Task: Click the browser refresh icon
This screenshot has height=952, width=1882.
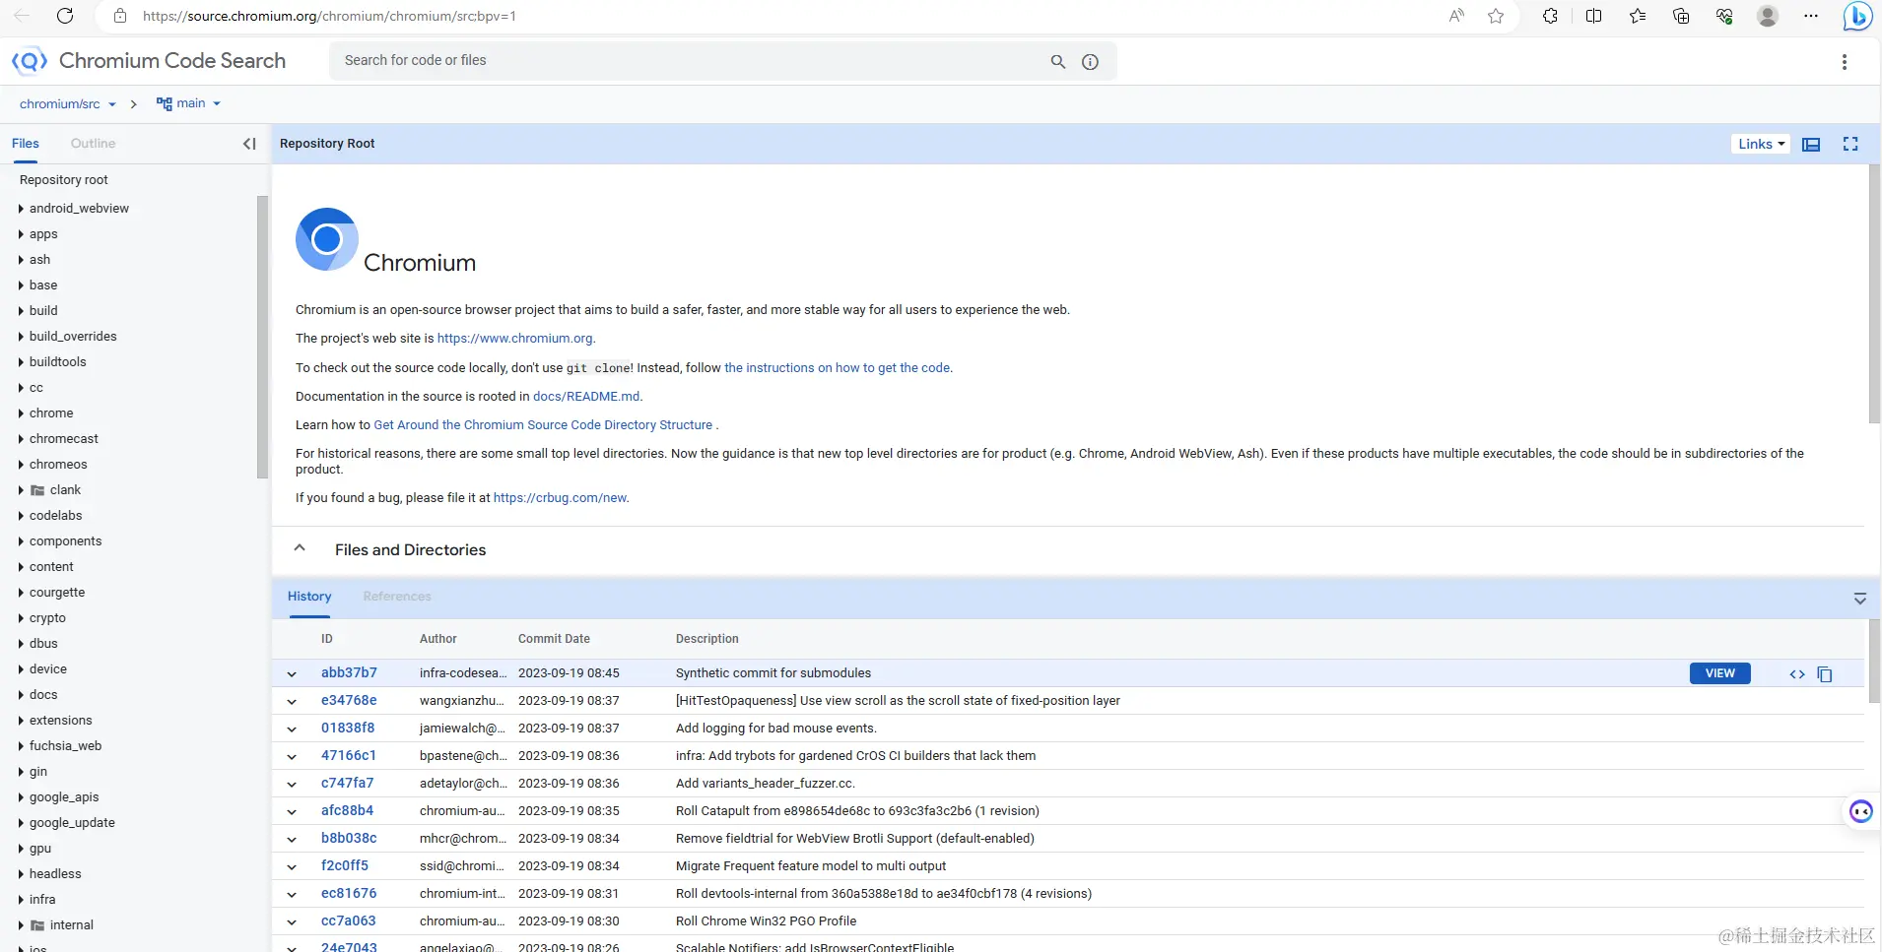Action: coord(65,16)
